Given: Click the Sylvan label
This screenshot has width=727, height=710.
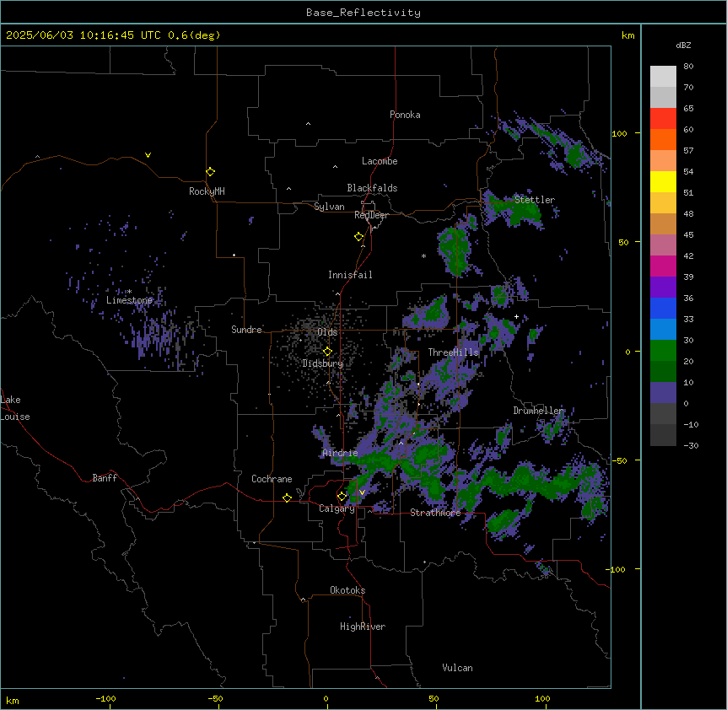Looking at the screenshot, I should [x=329, y=207].
